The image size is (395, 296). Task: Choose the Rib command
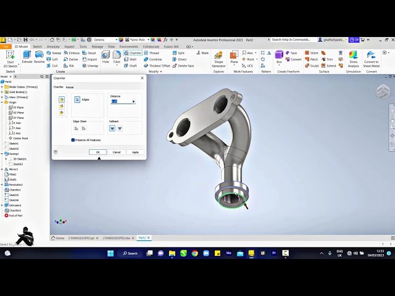(x=69, y=66)
